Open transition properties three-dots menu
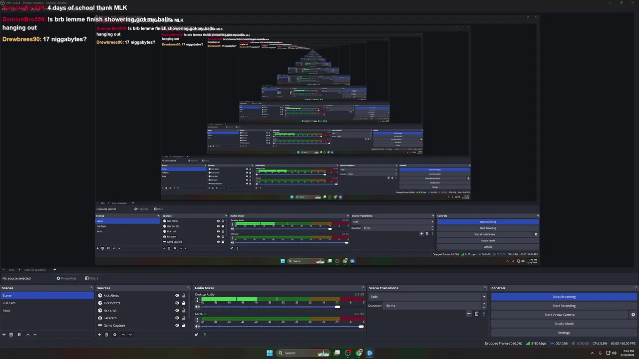This screenshot has width=639, height=359. tap(484, 314)
